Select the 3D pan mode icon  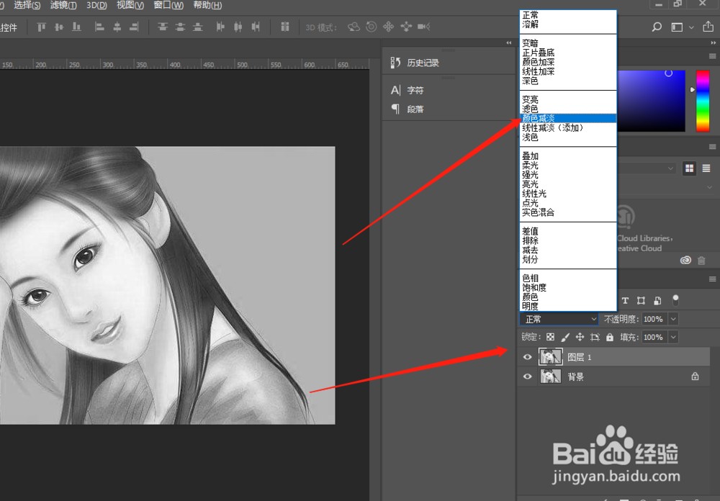(389, 27)
